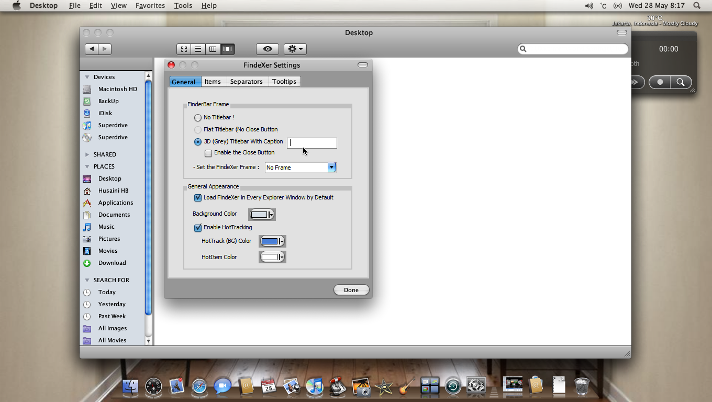Expand the SHARED section in sidebar
Screen dimensions: 712x402
(x=87, y=154)
